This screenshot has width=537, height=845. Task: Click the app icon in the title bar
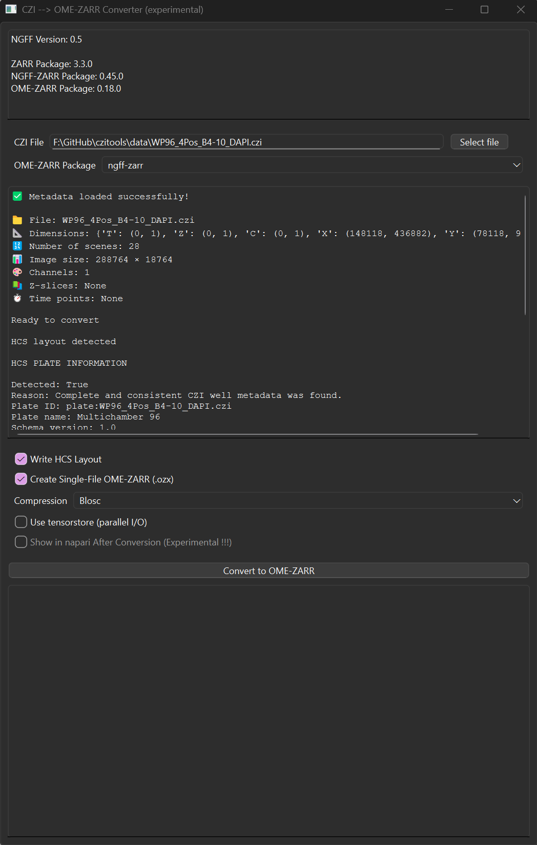tap(11, 9)
